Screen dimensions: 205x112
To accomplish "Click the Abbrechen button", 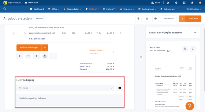I will [x=169, y=19].
